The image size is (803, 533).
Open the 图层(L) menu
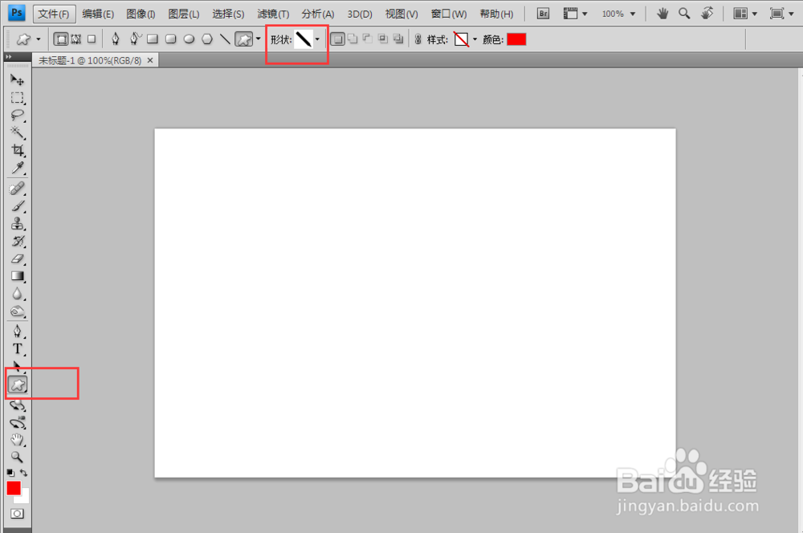[x=184, y=14]
